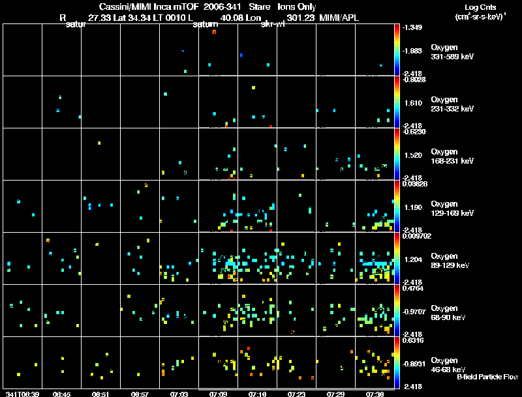Click the '07:36' time axis label
The height and width of the screenshot is (397, 522).
pyautogui.click(x=375, y=394)
